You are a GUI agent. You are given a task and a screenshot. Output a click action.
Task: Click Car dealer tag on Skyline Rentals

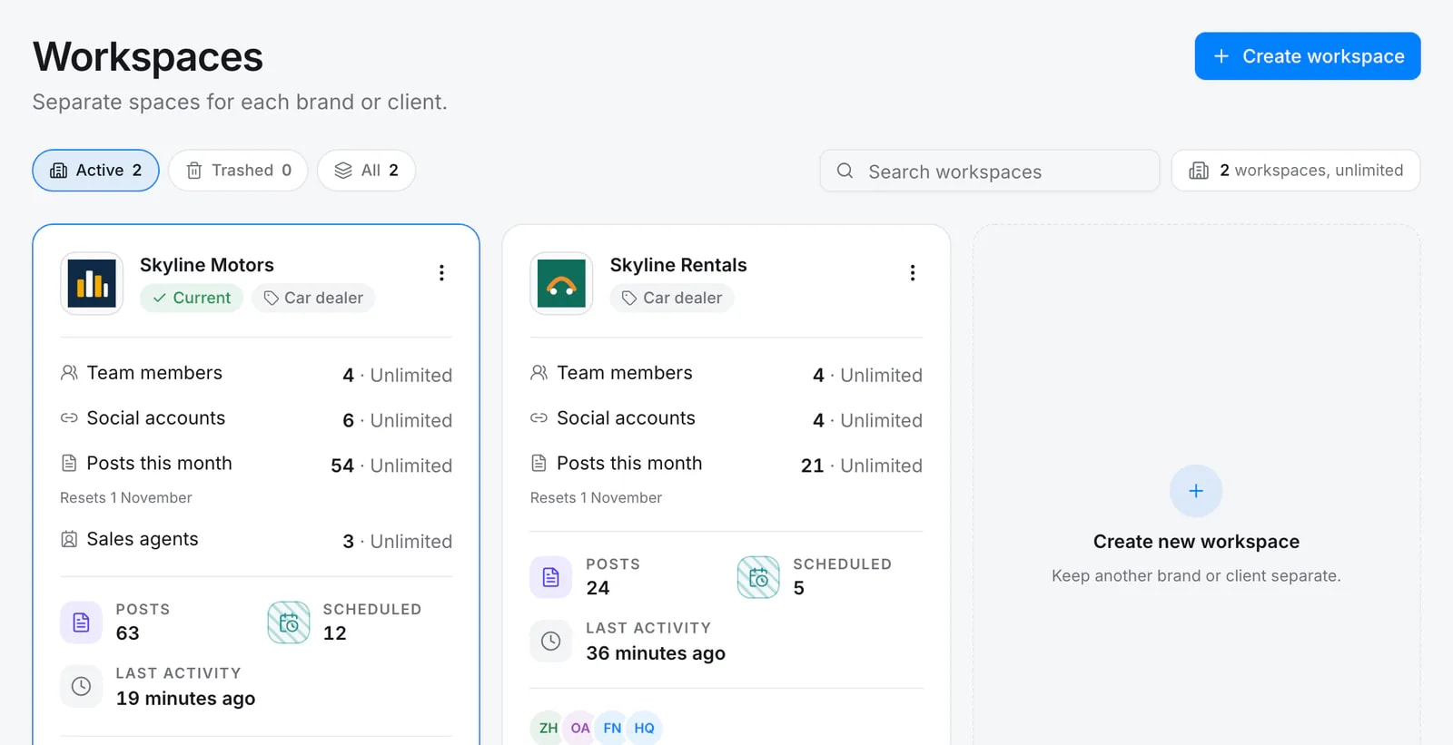coord(672,298)
